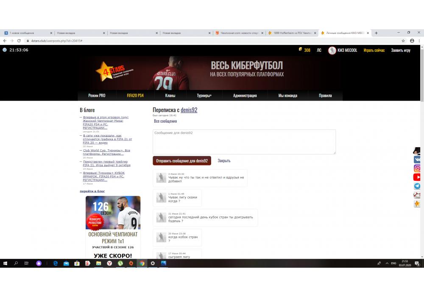
Task: Open the Photos app on the taskbar
Action: point(164,263)
